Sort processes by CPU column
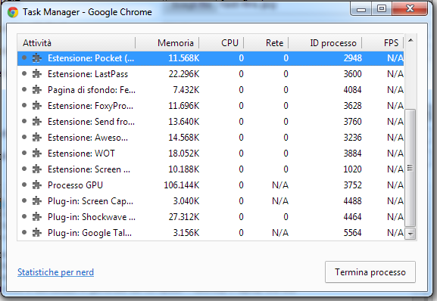This screenshot has width=437, height=301. [x=221, y=43]
